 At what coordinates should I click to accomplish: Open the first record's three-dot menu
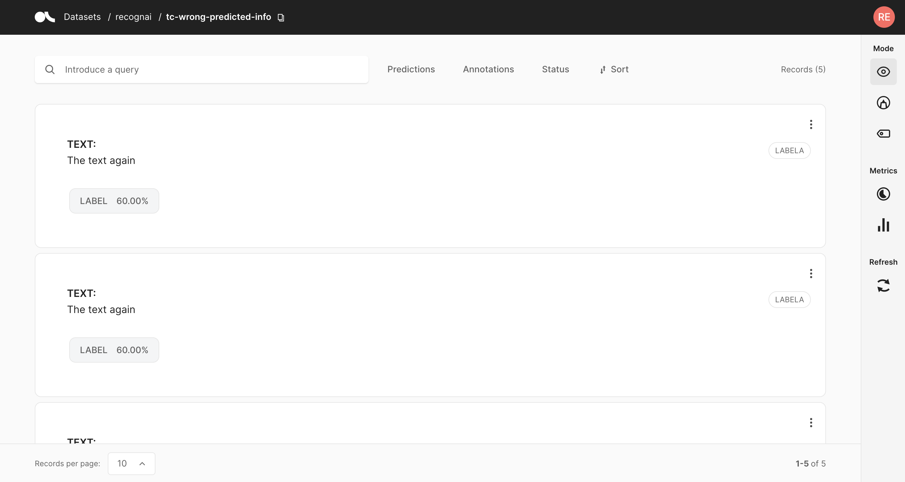(x=811, y=124)
